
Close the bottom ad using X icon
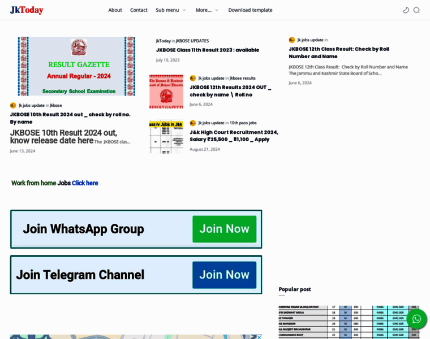[x=259, y=337]
